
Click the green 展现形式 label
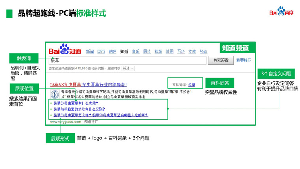tap(60, 138)
